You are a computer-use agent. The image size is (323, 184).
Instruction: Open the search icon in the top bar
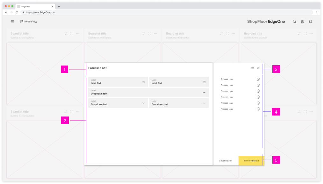click(x=294, y=22)
